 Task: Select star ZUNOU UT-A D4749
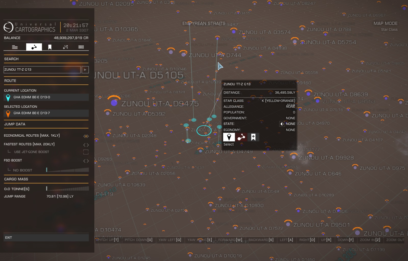click(201, 151)
